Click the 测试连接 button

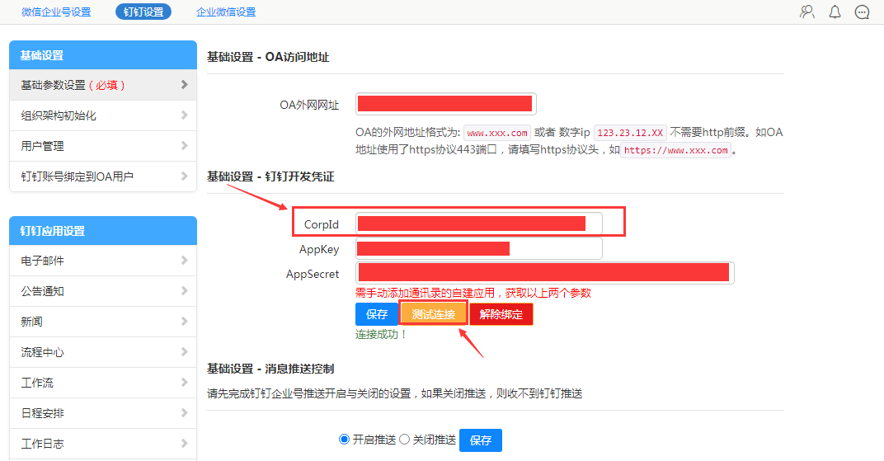[x=433, y=314]
